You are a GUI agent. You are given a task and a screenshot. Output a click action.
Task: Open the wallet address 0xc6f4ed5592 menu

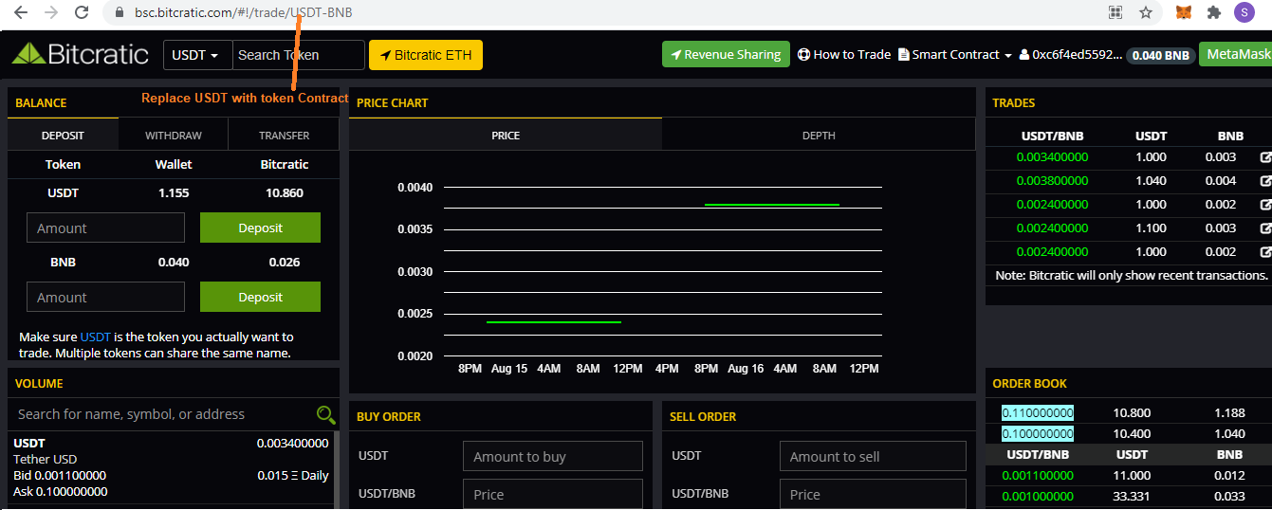tap(1070, 55)
